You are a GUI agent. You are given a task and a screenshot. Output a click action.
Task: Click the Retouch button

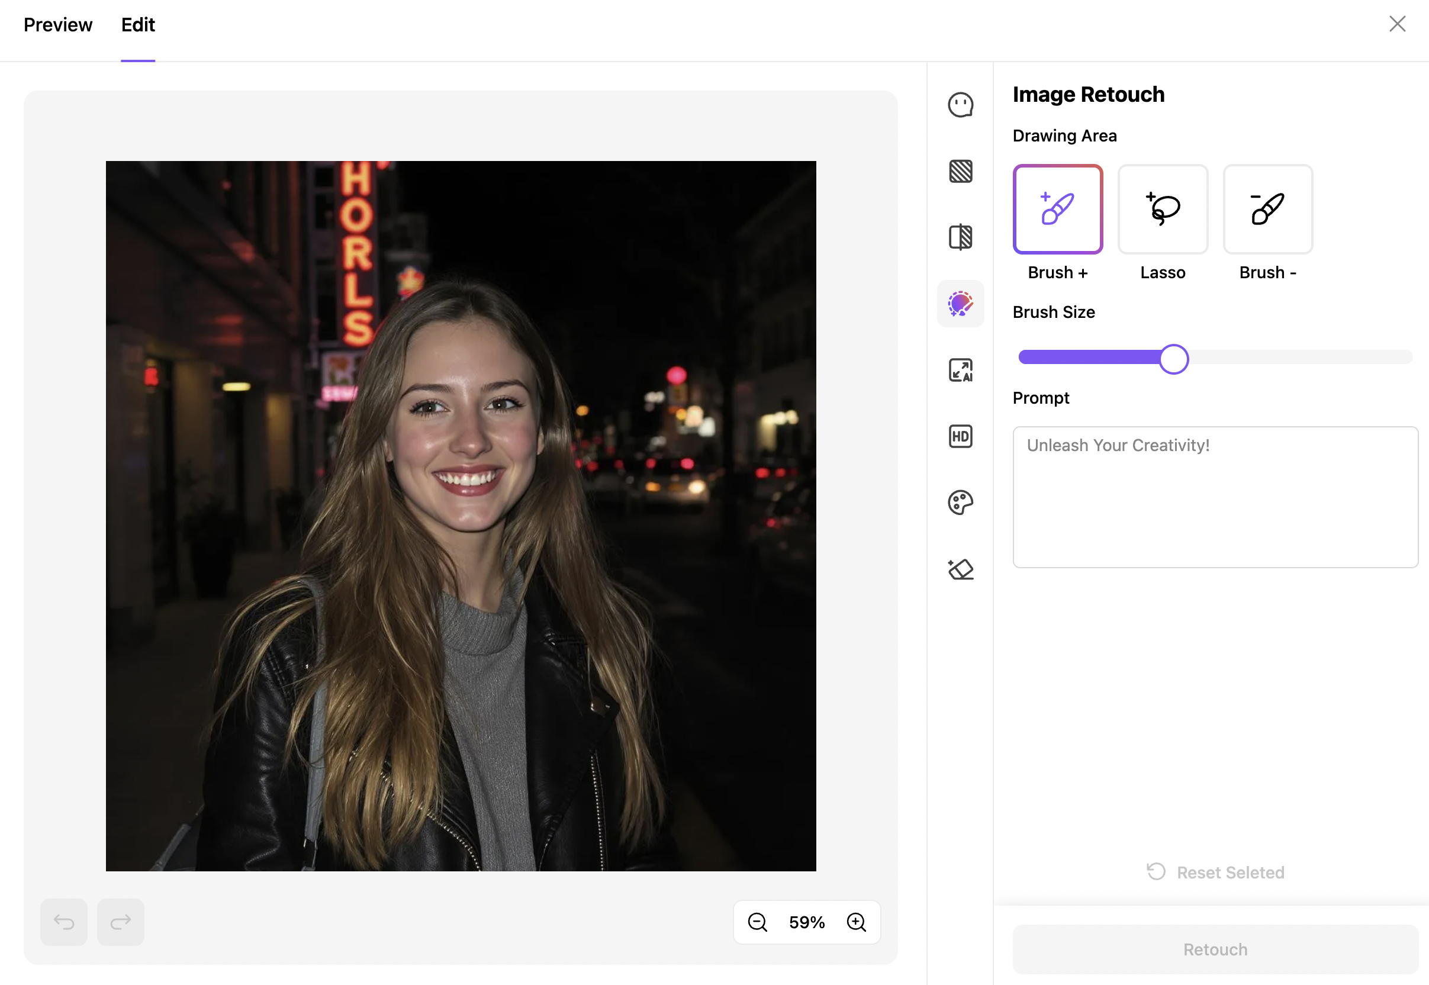coord(1215,949)
